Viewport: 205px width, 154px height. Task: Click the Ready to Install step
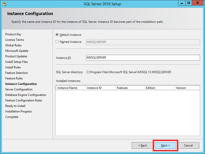15,106
